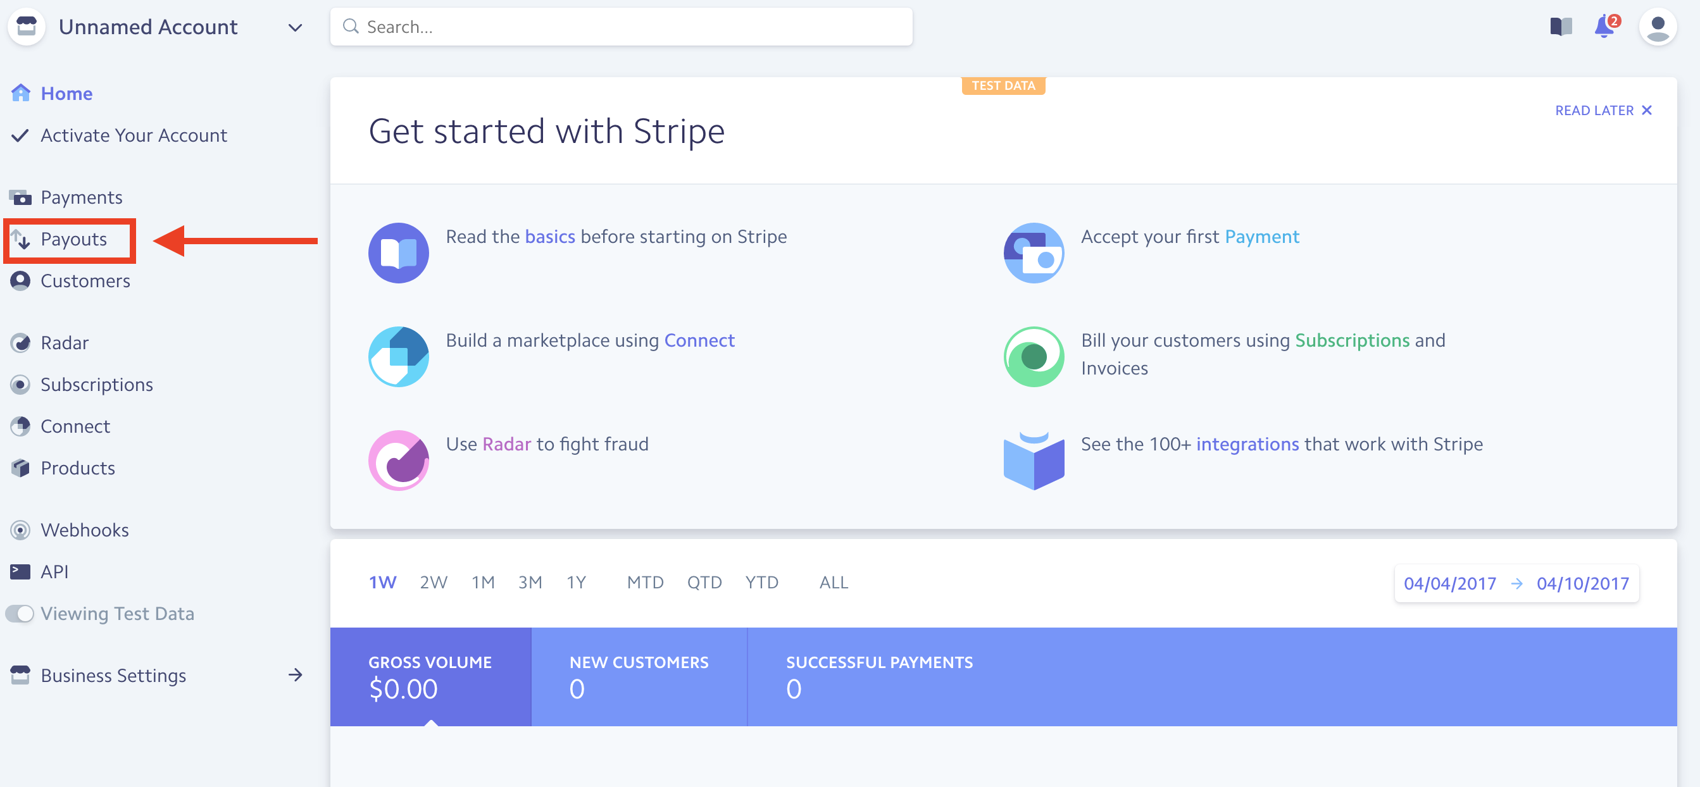
Task: Open end date 04/10/2017 picker
Action: tap(1582, 583)
